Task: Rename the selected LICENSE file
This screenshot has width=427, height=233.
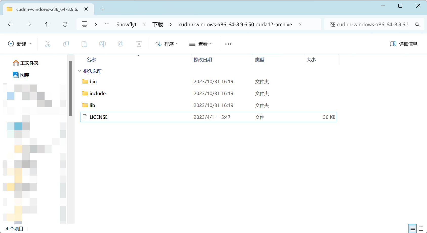Action: (x=103, y=44)
